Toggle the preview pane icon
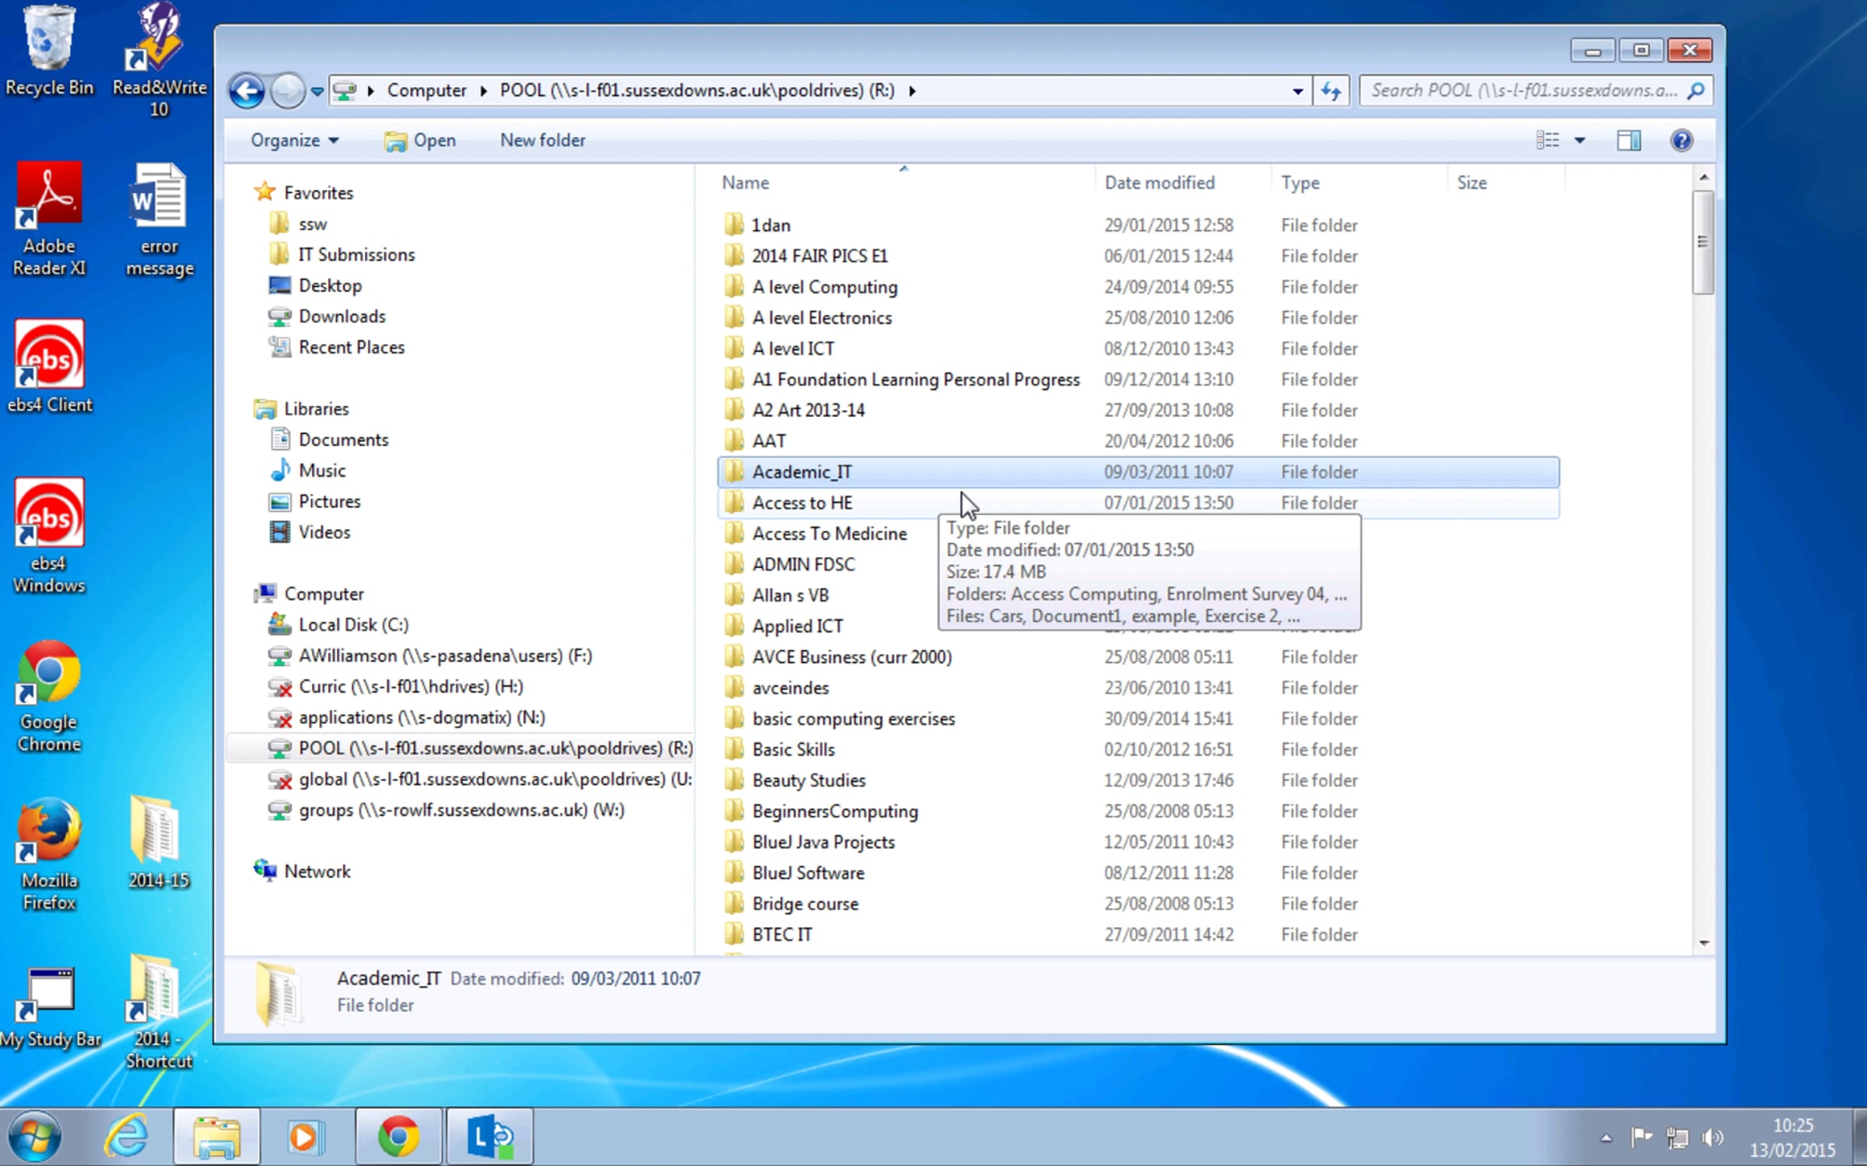Viewport: 1867px width, 1166px height. click(x=1628, y=140)
